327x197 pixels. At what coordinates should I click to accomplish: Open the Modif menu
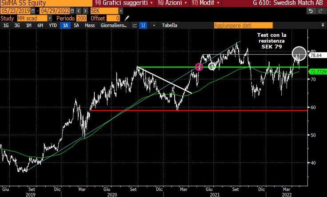click(205, 3)
